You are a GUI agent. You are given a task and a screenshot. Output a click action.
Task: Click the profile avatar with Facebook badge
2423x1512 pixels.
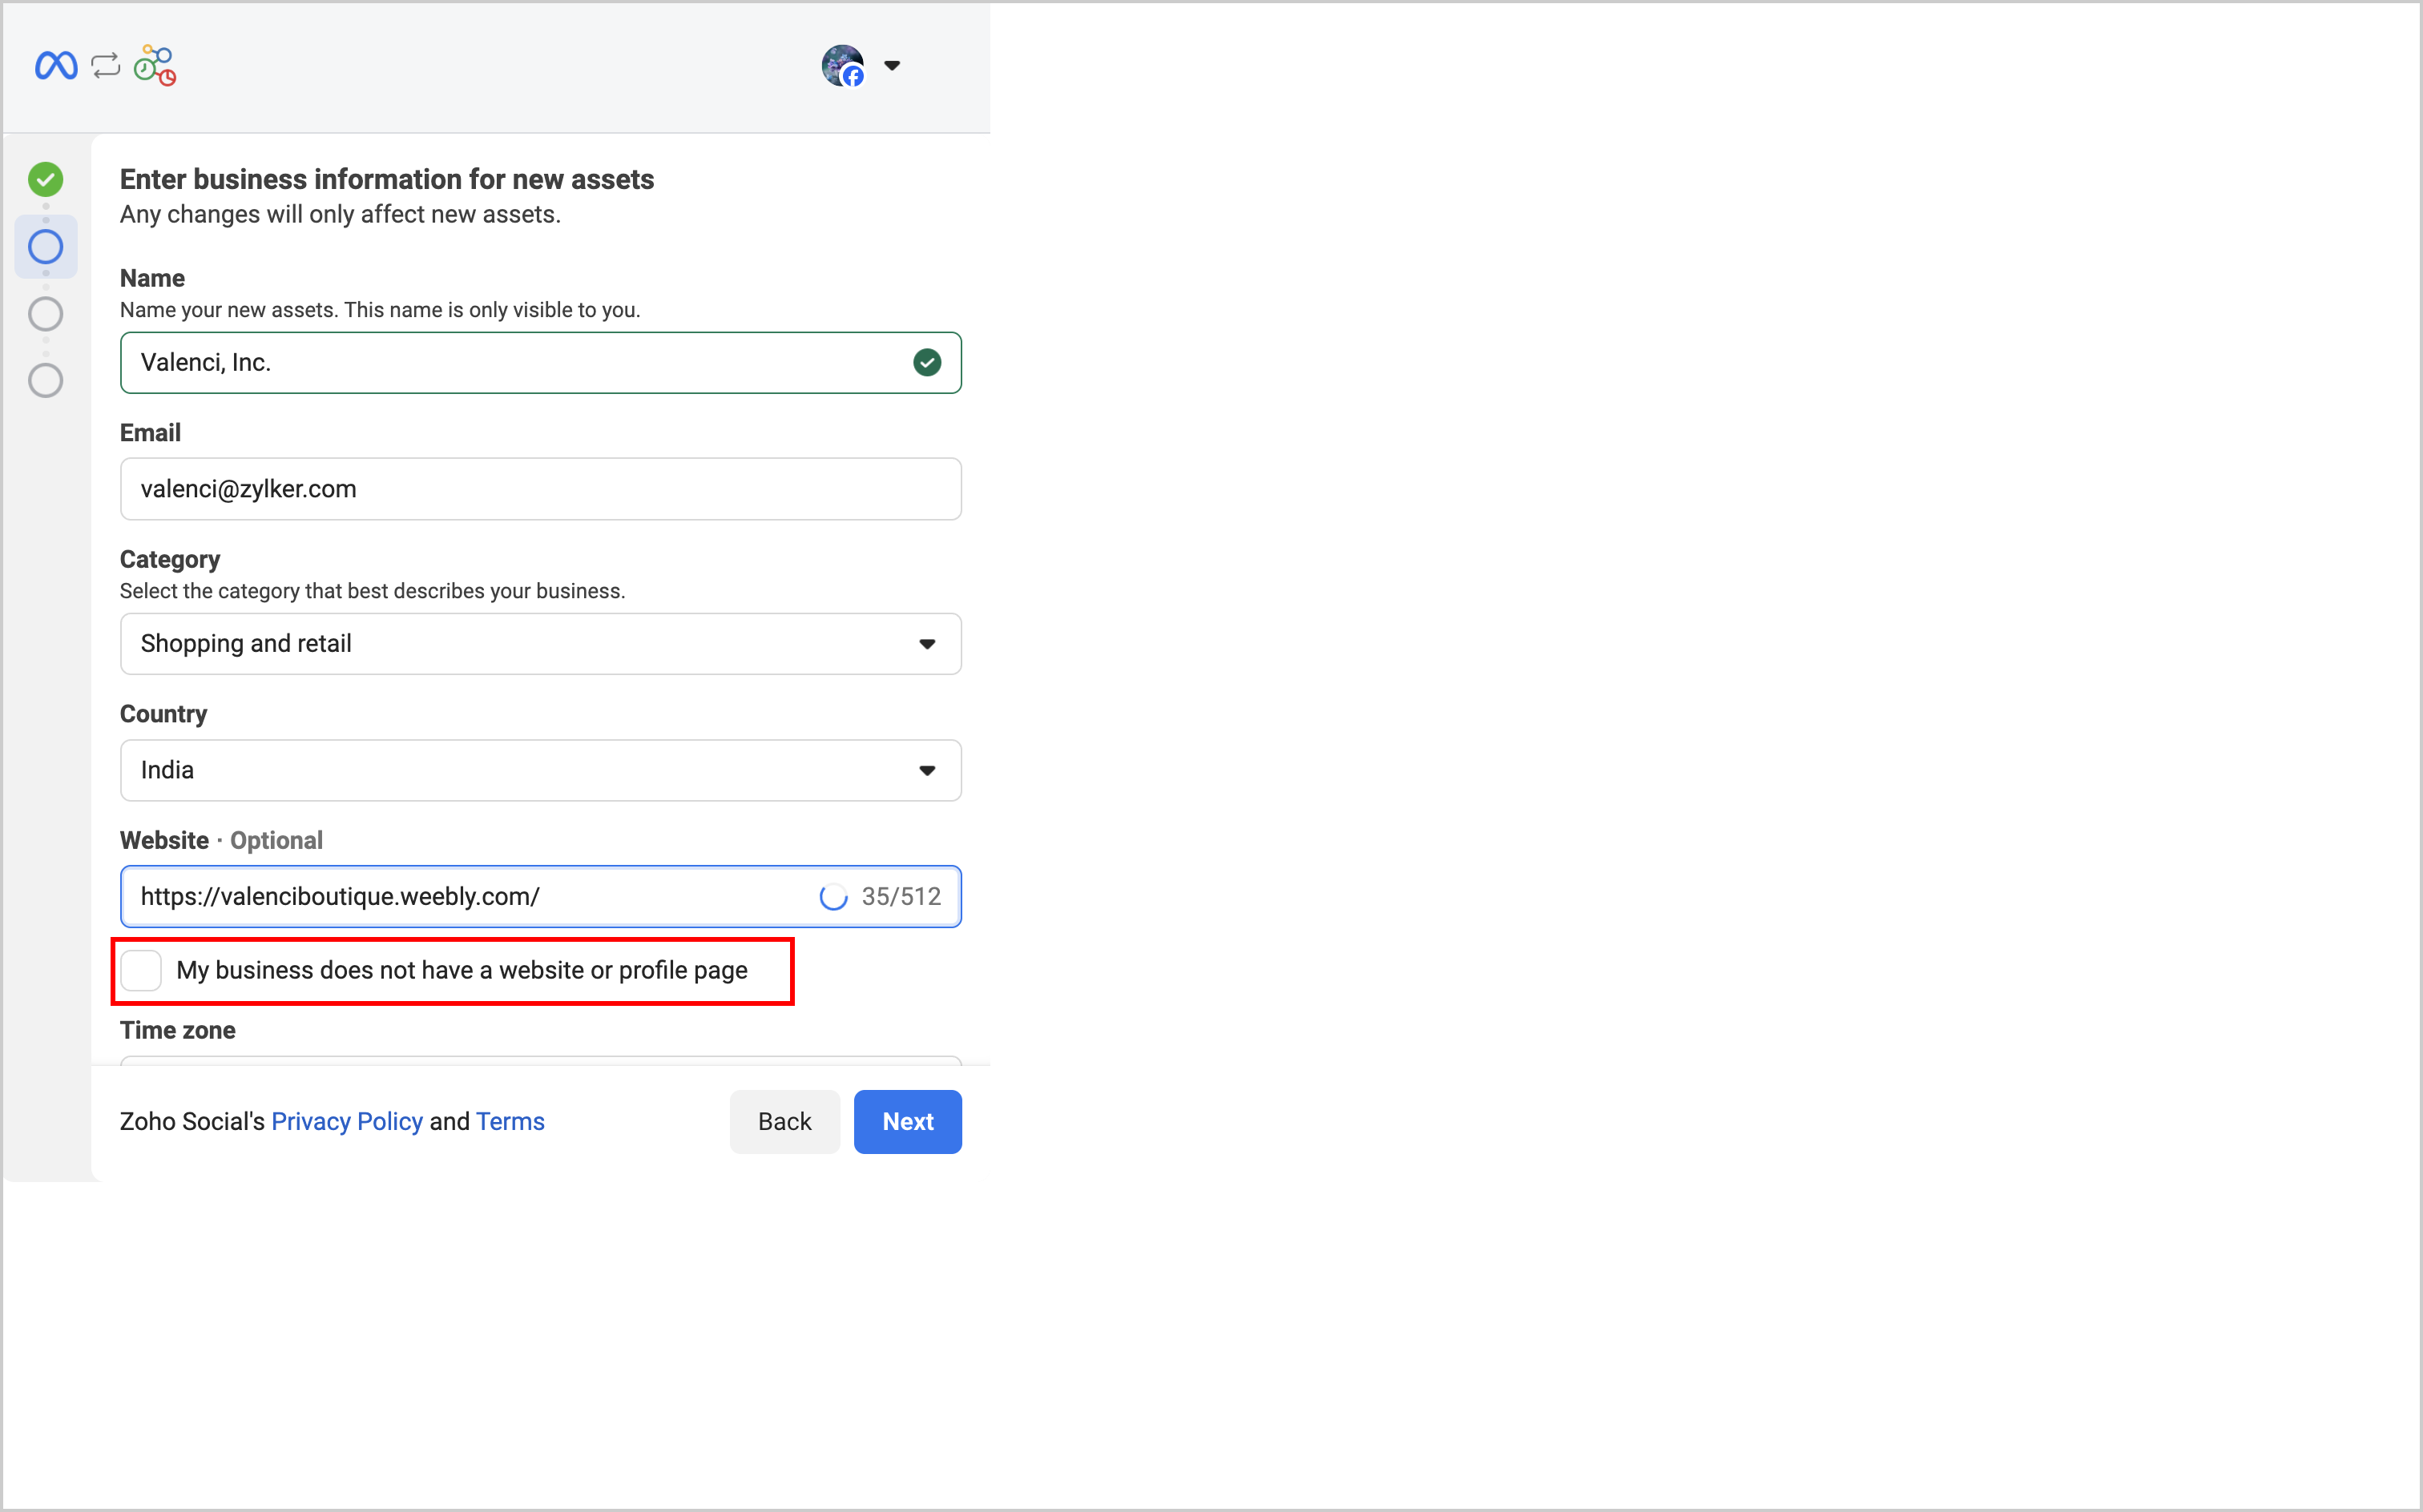coord(842,66)
